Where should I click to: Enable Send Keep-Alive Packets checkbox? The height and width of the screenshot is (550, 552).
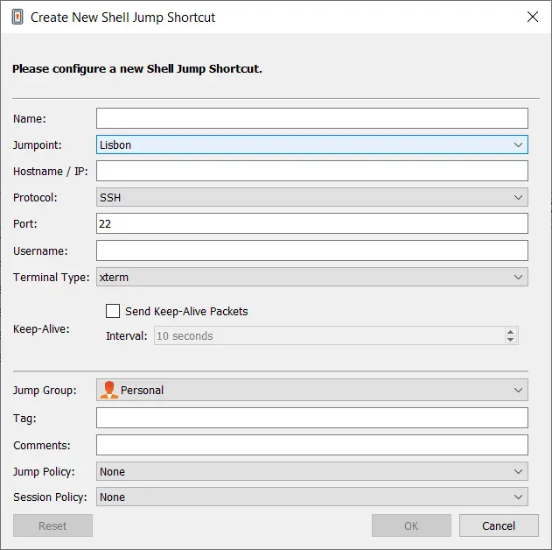(x=113, y=311)
